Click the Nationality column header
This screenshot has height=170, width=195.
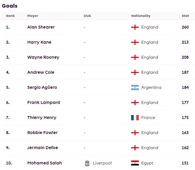click(141, 16)
